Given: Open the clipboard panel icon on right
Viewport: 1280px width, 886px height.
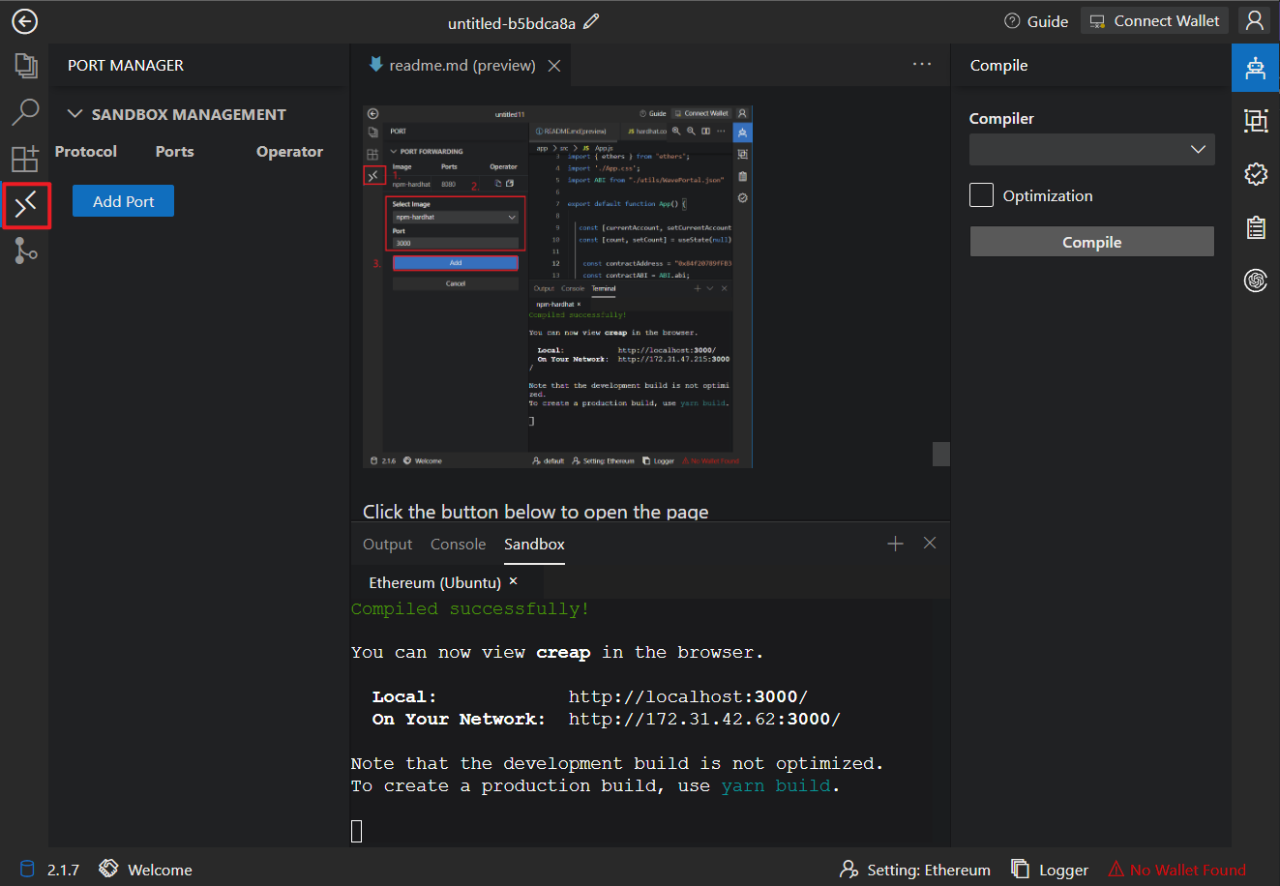Looking at the screenshot, I should point(1256,228).
